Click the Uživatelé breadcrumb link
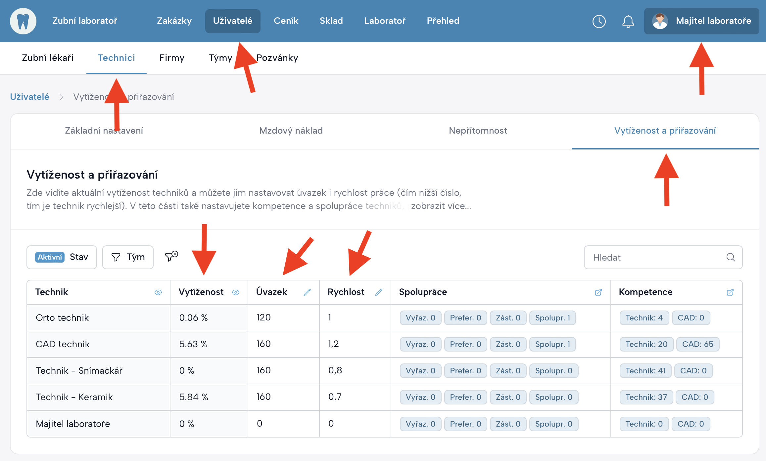 (29, 97)
